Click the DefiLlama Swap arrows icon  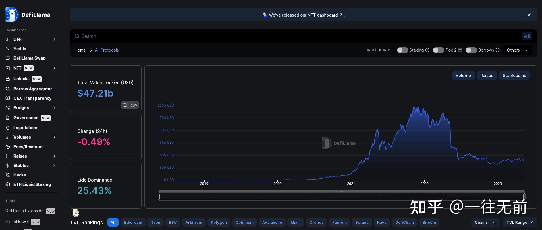pos(8,58)
